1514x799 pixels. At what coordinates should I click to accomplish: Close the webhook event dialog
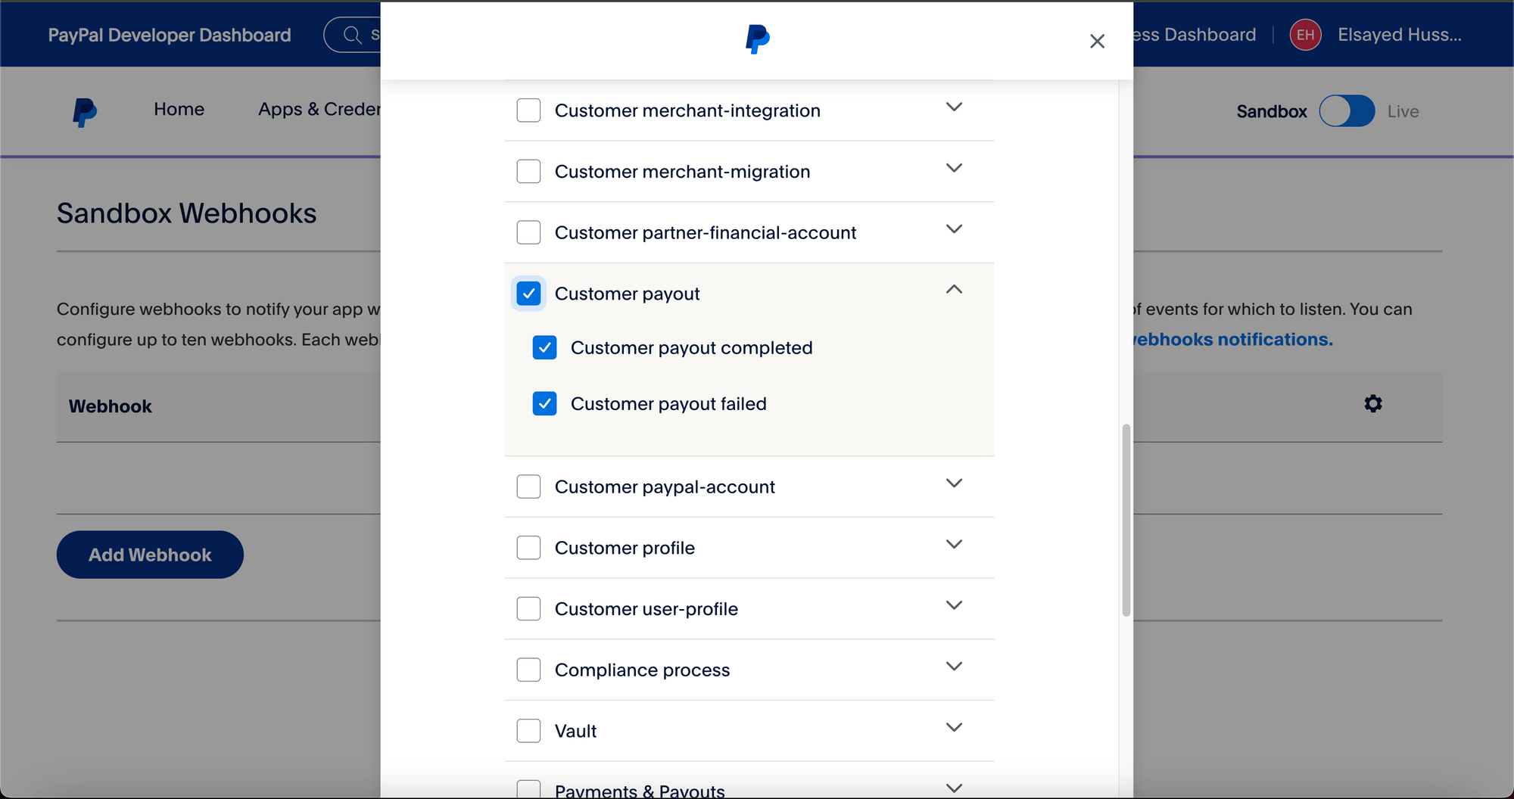(1097, 41)
